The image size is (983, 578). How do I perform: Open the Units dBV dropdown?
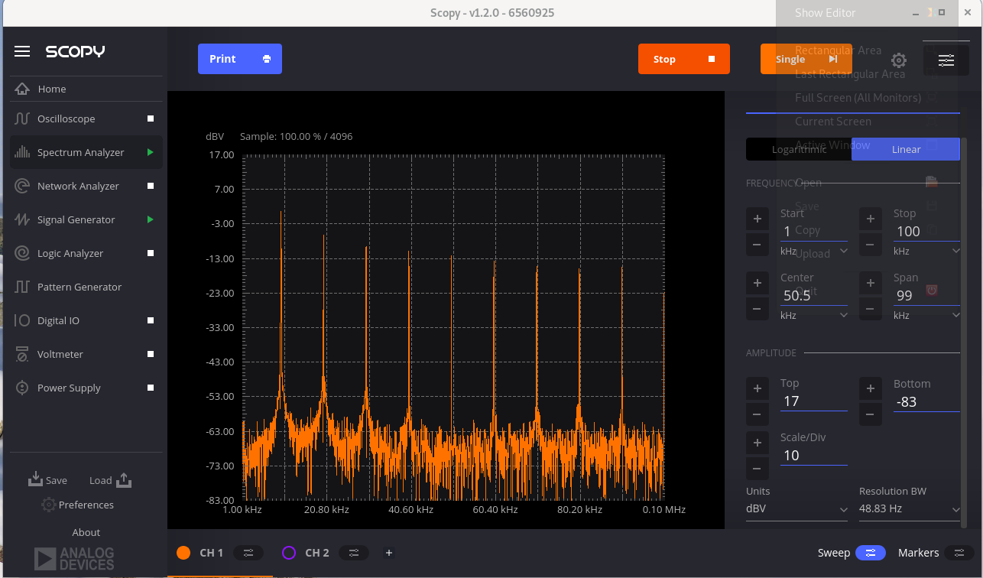point(796,508)
